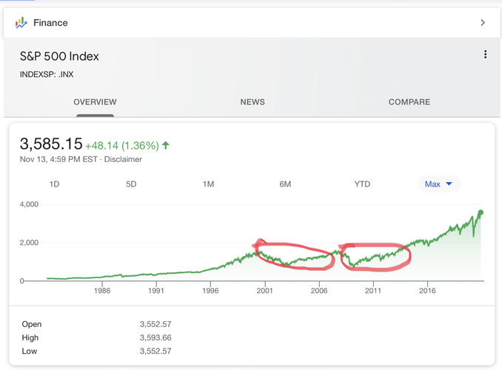This screenshot has width=502, height=370.
Task: Click the 2016 x-axis label
Action: tap(427, 291)
